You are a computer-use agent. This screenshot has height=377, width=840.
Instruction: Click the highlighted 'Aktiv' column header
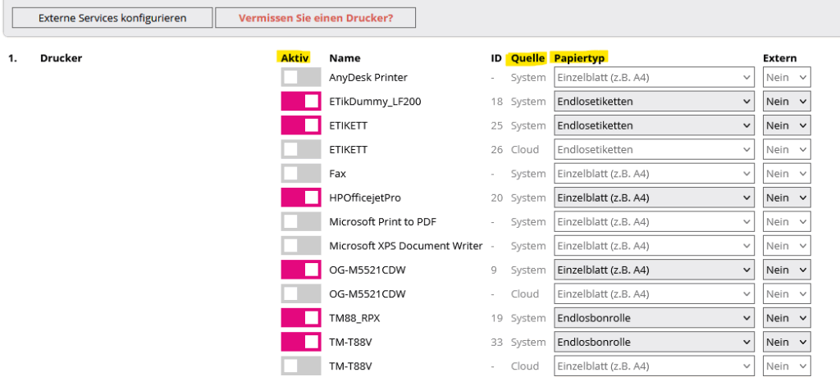coord(294,58)
